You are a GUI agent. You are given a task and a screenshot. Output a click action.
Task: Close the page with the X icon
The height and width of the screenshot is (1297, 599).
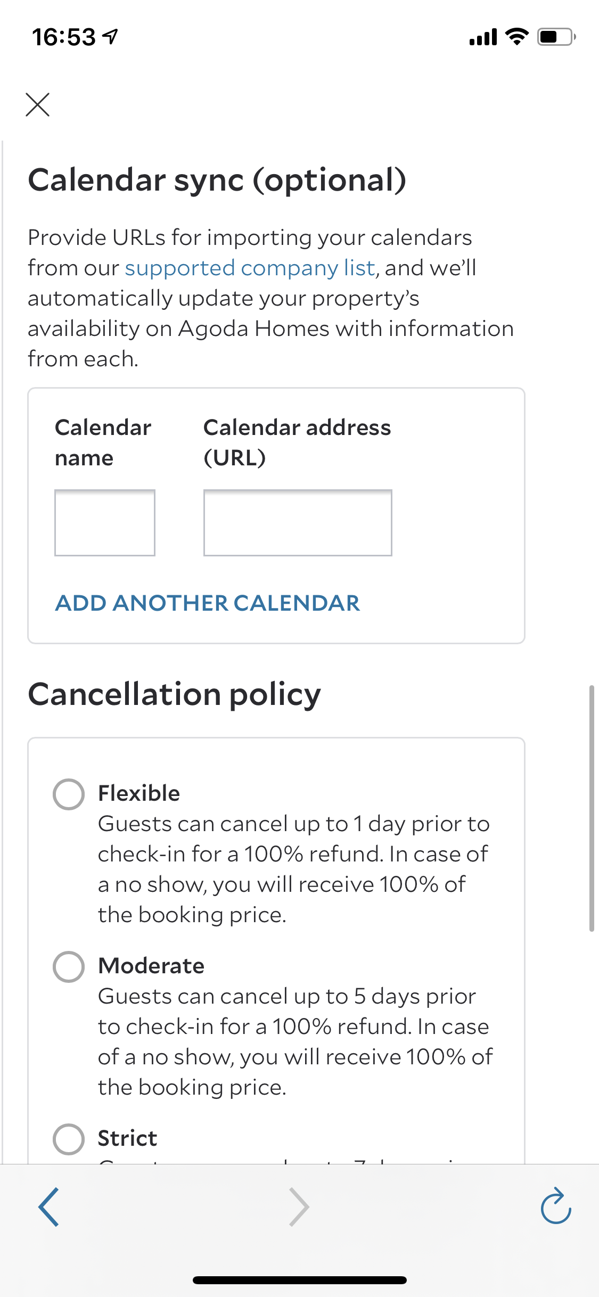click(37, 104)
